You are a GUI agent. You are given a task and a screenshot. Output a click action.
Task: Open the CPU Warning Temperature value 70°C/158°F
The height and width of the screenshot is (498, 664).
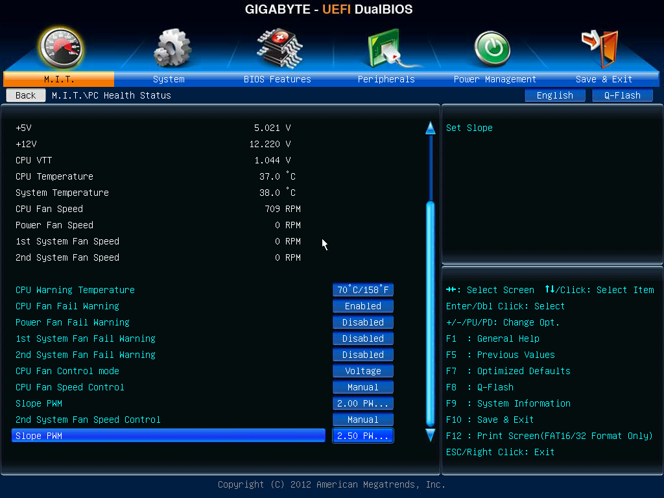pos(363,290)
